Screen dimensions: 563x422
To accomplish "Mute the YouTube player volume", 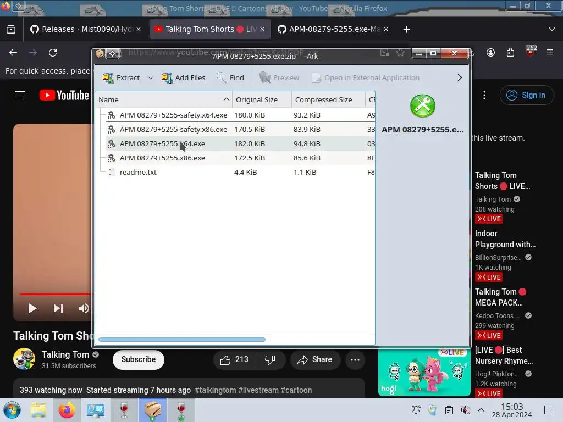I will click(84, 308).
